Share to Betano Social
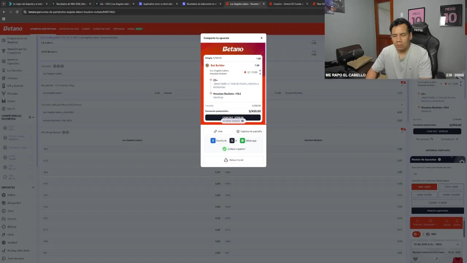This screenshot has height=263, width=467. (233, 160)
